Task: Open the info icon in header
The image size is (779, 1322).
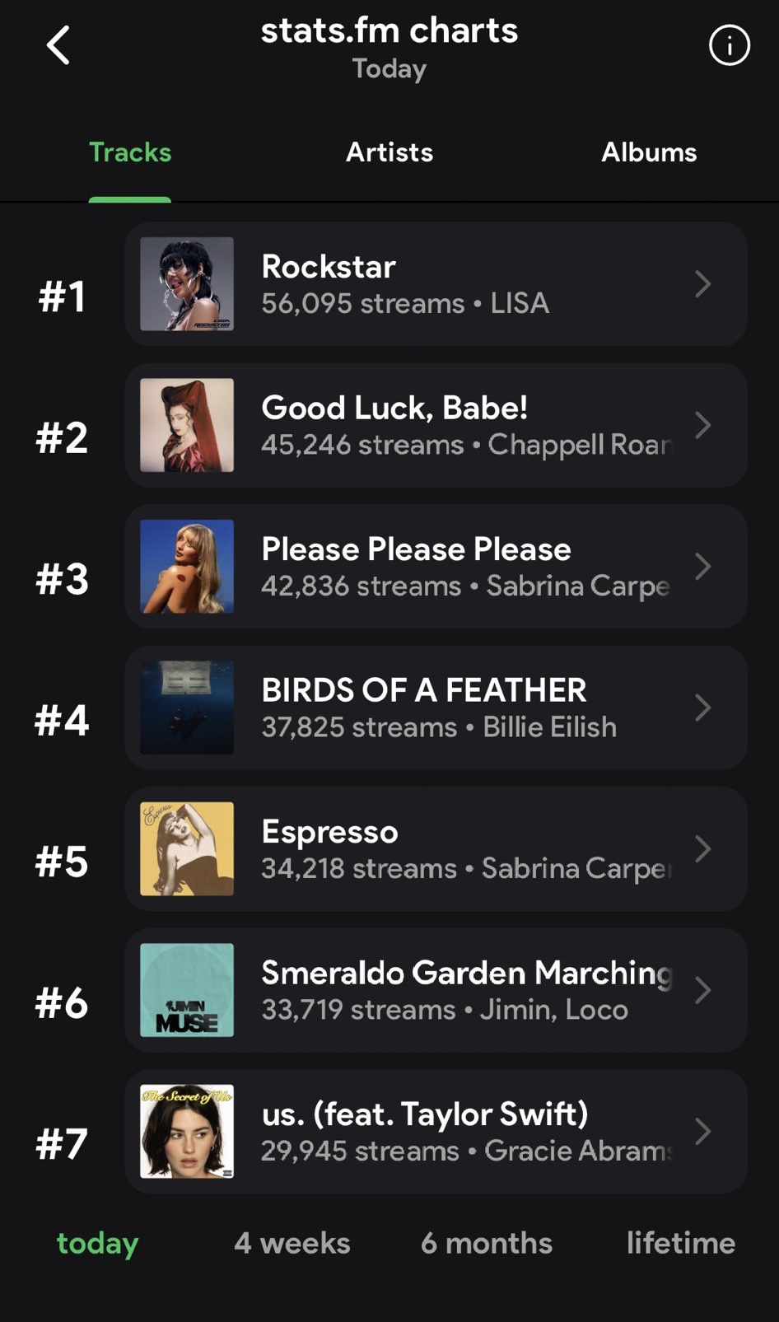Action: (729, 45)
